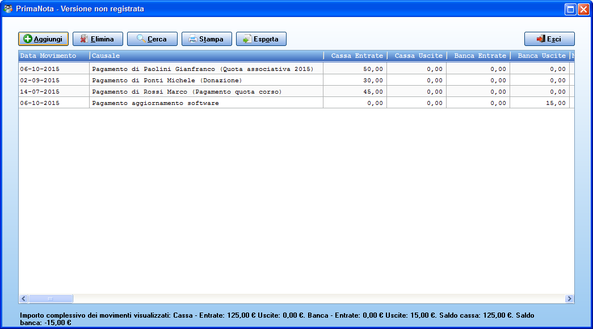Click the horizontal scrollbar left arrow
This screenshot has height=329, width=593.
(x=23, y=299)
